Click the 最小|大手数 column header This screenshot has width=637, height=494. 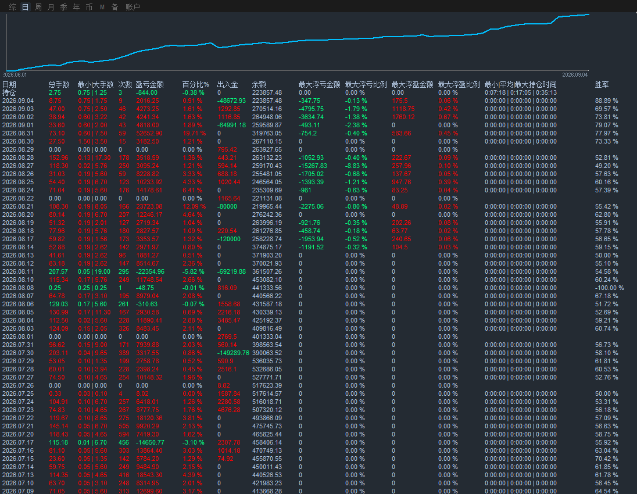pos(95,84)
